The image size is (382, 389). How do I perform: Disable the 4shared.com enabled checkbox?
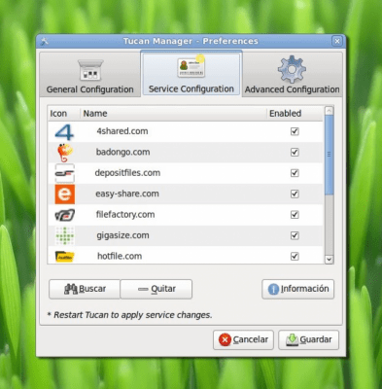point(295,131)
